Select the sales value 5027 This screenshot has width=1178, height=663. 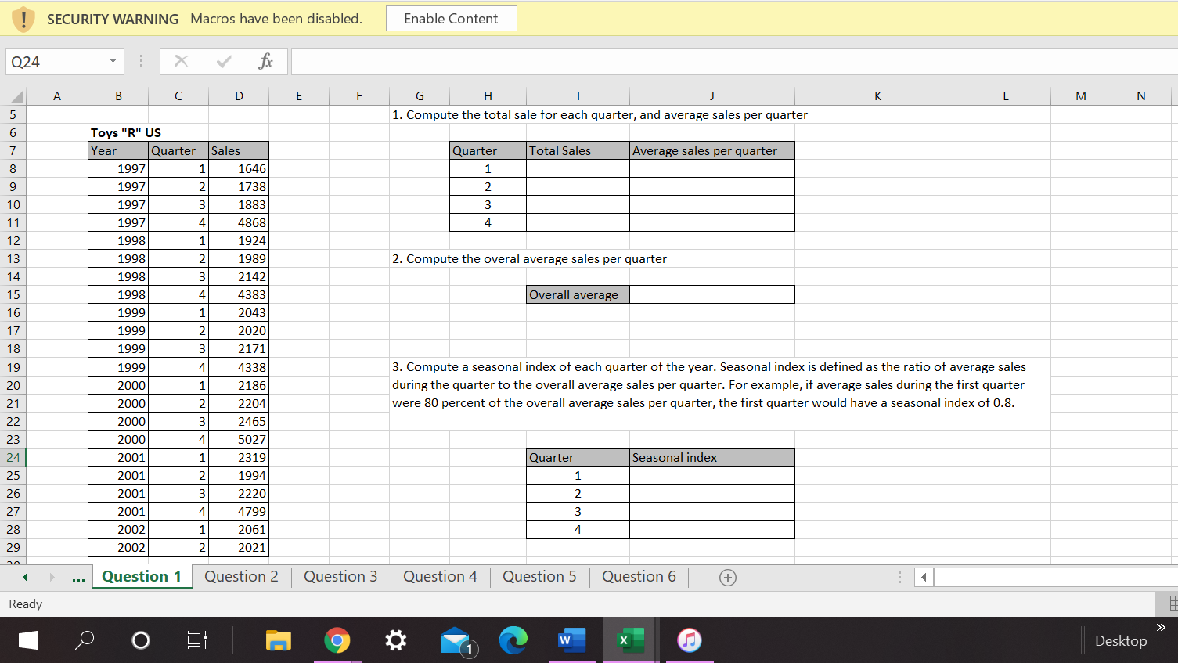(x=239, y=439)
